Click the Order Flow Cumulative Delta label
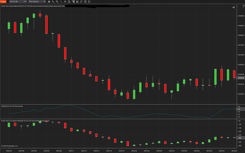The width and height of the screenshot is (245, 153). 25,120
